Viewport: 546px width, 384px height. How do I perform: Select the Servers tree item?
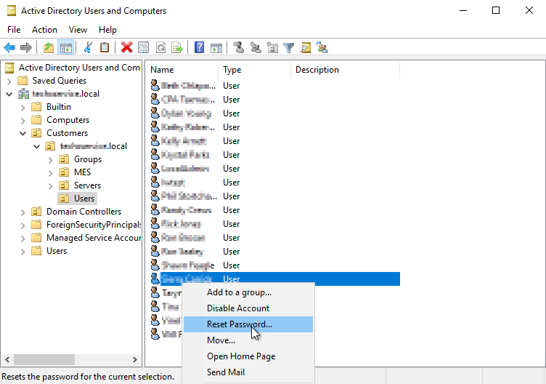pos(87,185)
